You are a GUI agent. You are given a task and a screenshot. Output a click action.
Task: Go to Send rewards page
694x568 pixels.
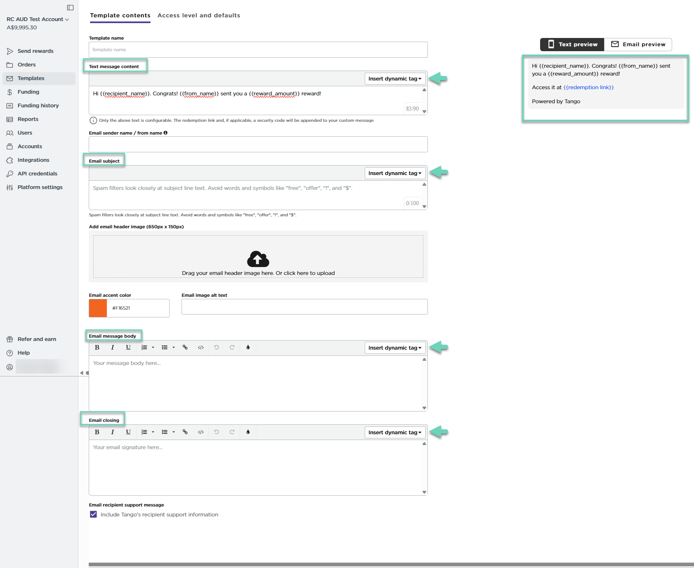pyautogui.click(x=35, y=51)
